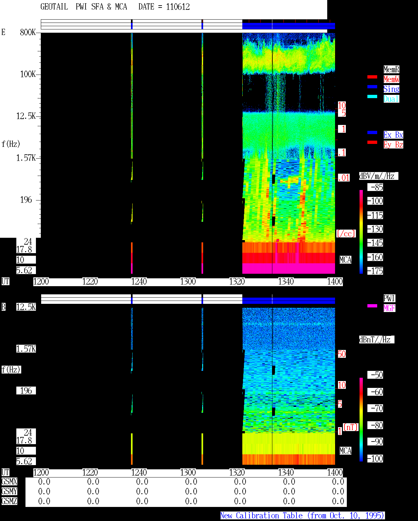
Task: Click the DATE = 110612 text
Action: pyautogui.click(x=164, y=7)
